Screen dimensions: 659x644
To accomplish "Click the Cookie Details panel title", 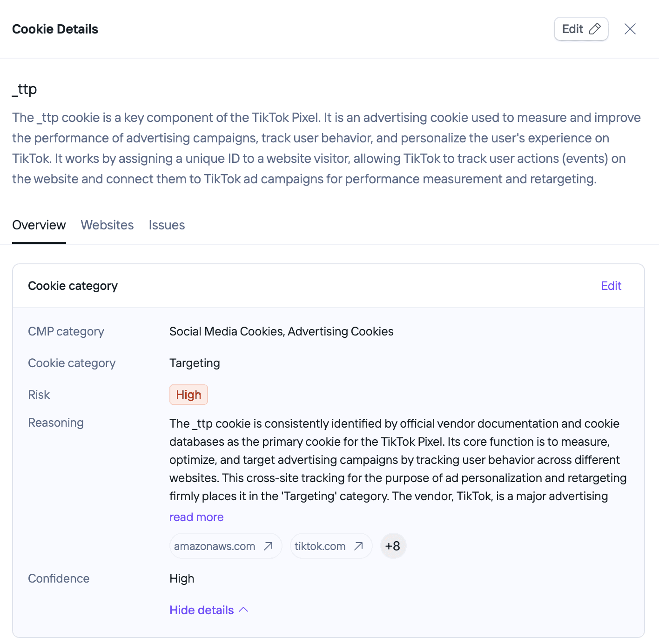I will (55, 29).
